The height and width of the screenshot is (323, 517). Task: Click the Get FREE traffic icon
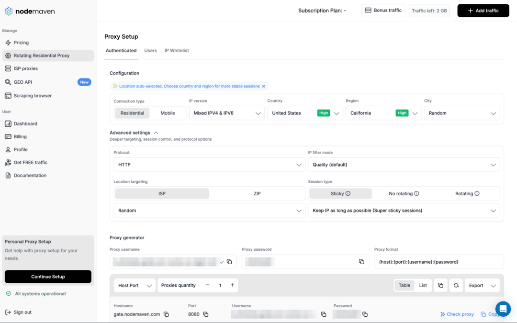[x=8, y=163]
